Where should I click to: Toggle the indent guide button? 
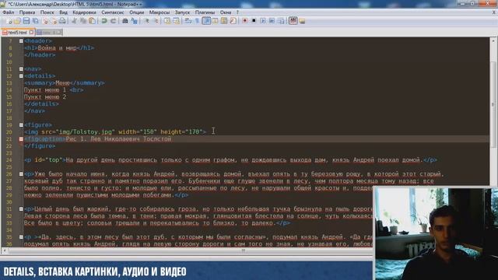coord(206,21)
